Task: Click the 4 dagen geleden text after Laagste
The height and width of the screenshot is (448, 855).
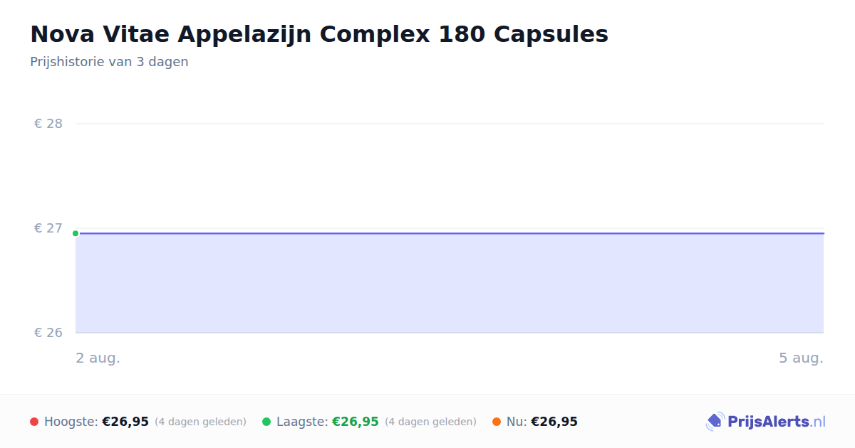Action: point(430,422)
